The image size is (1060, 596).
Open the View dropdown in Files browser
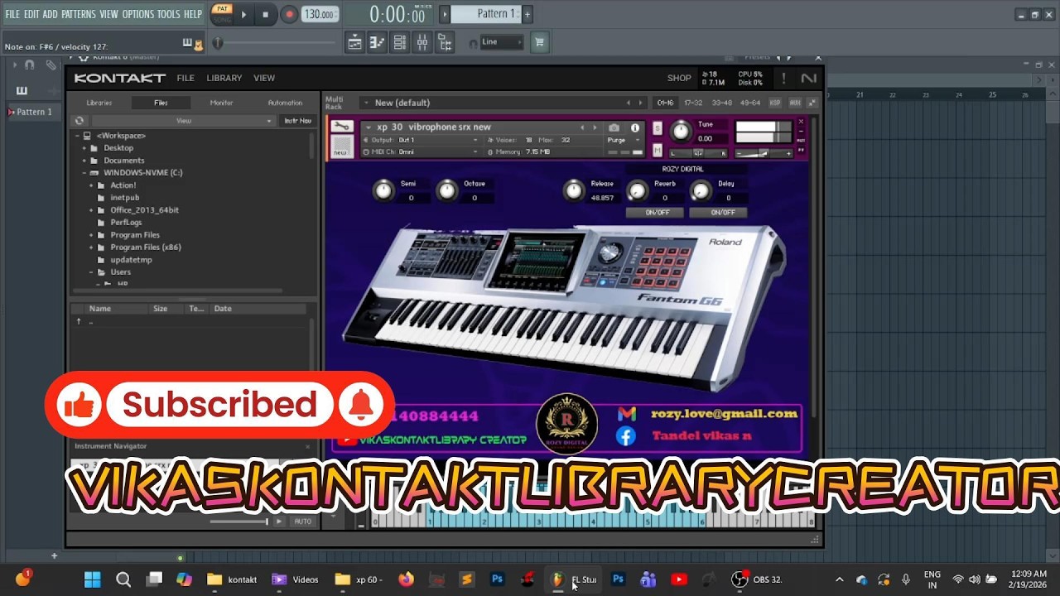coord(182,121)
